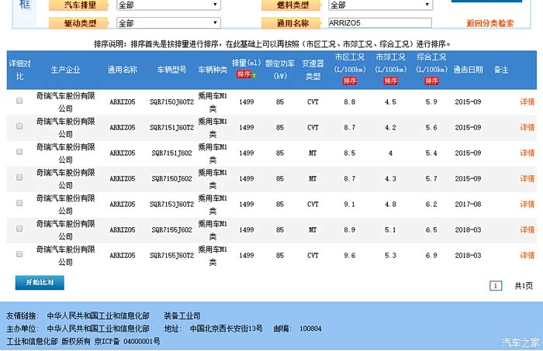Sort by 排量 using its red 排序 icon
Viewport: 543px width, 351px height.
[x=244, y=74]
